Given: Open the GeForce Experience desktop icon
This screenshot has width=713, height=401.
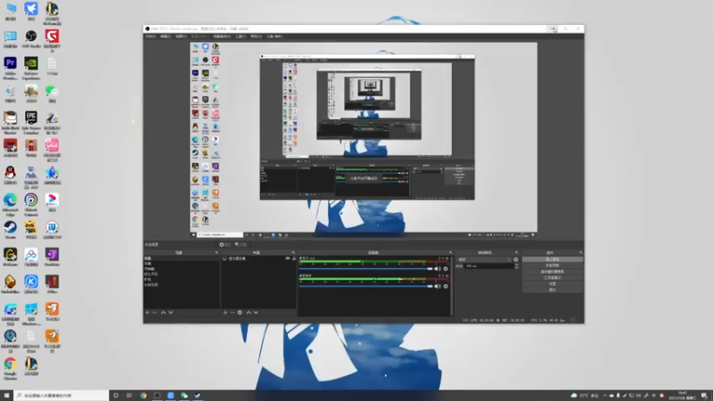Looking at the screenshot, I should click(31, 68).
